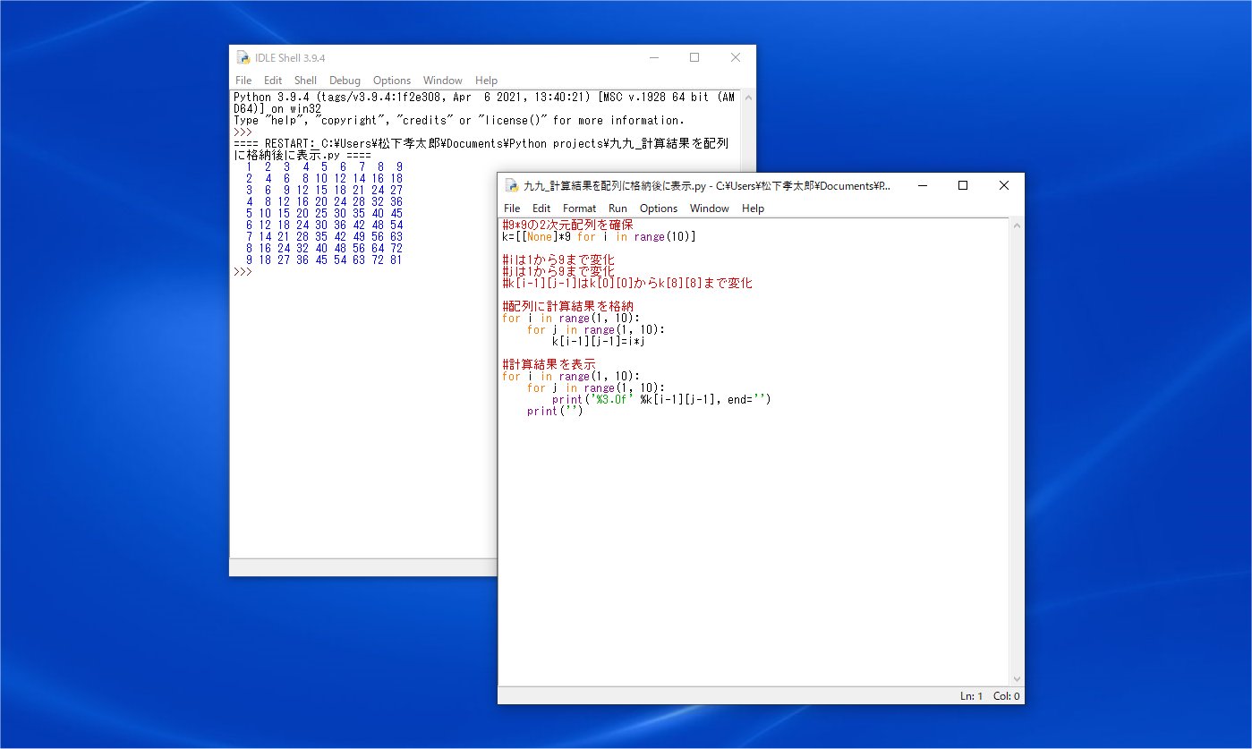Click the comment '#iは1から9まで変化'
Screen dimensions: 1252x749
[558, 260]
